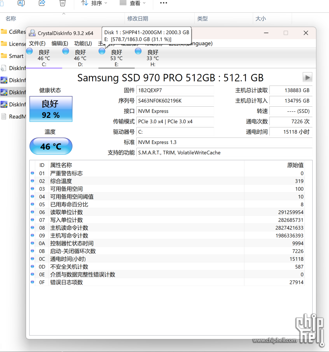Click status dot for attribute 05

[x=33, y=204]
